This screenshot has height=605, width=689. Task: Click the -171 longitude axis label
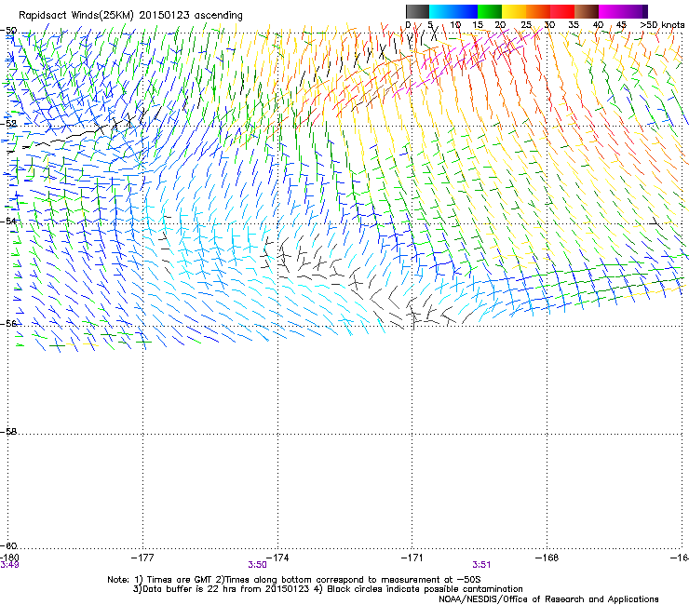point(412,558)
